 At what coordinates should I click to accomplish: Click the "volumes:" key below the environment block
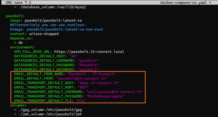click(x=18, y=105)
